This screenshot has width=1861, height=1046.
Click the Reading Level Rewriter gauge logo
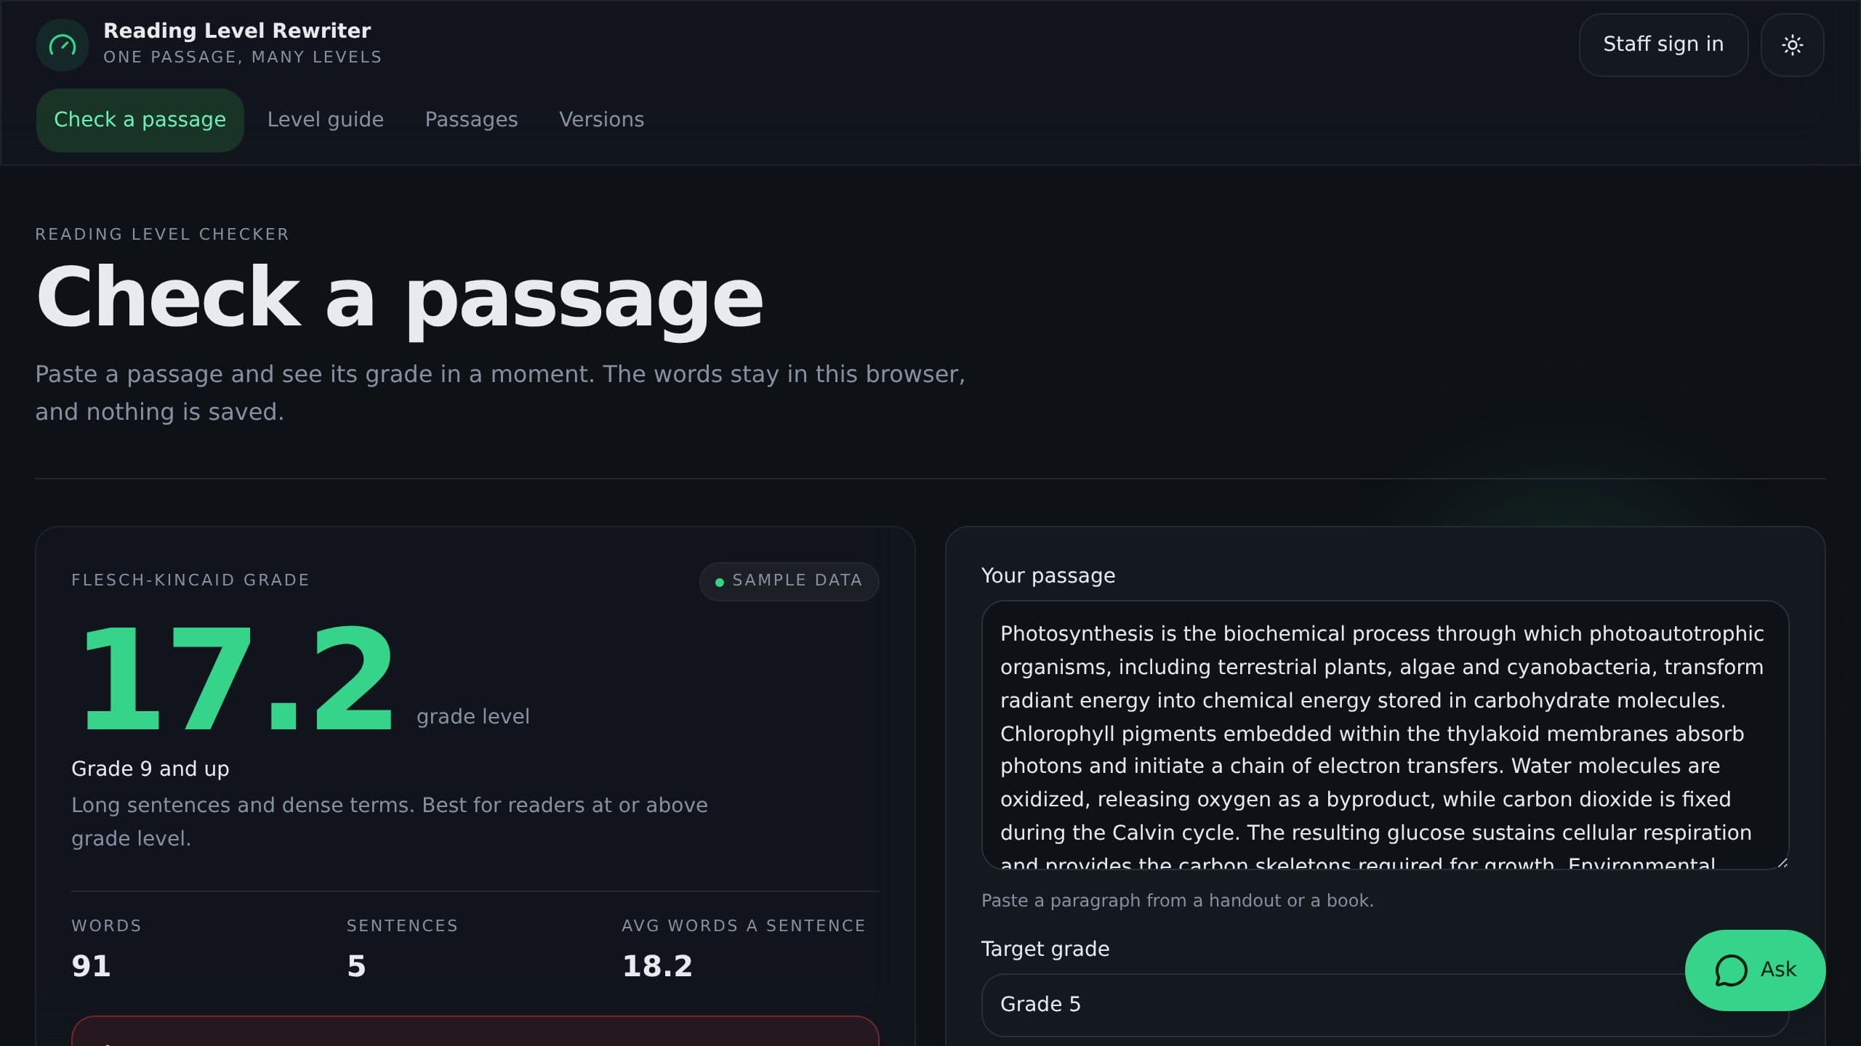[63, 45]
